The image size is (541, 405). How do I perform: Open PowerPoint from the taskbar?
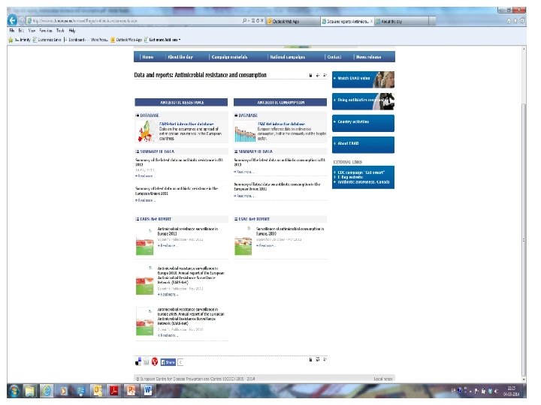coord(131,391)
